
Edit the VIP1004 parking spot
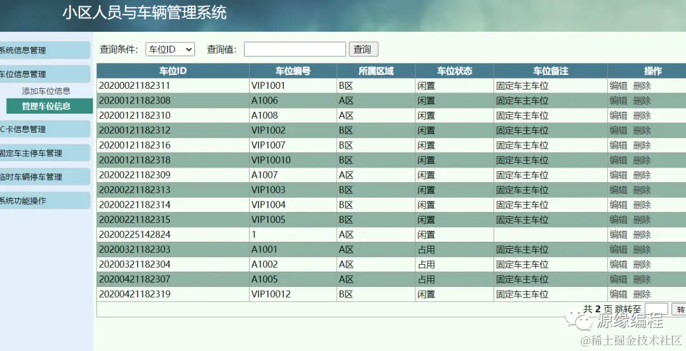coord(618,204)
